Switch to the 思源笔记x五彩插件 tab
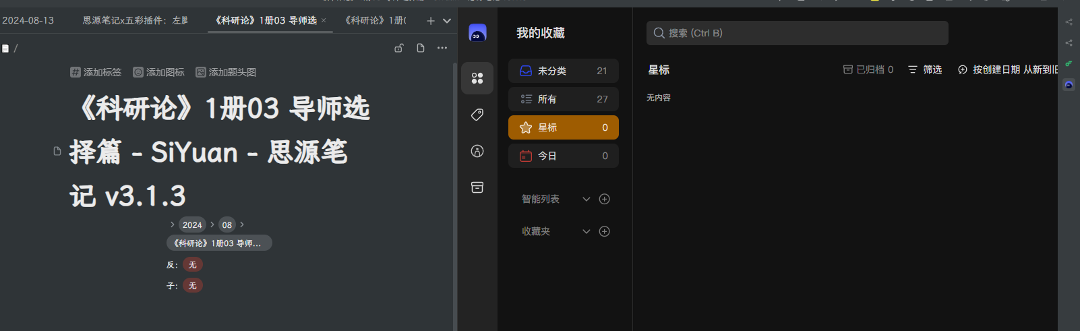Viewport: 1080px width, 331px height. click(x=136, y=20)
